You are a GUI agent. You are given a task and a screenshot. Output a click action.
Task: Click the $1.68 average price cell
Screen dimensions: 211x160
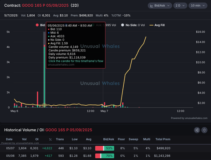coord(87,156)
